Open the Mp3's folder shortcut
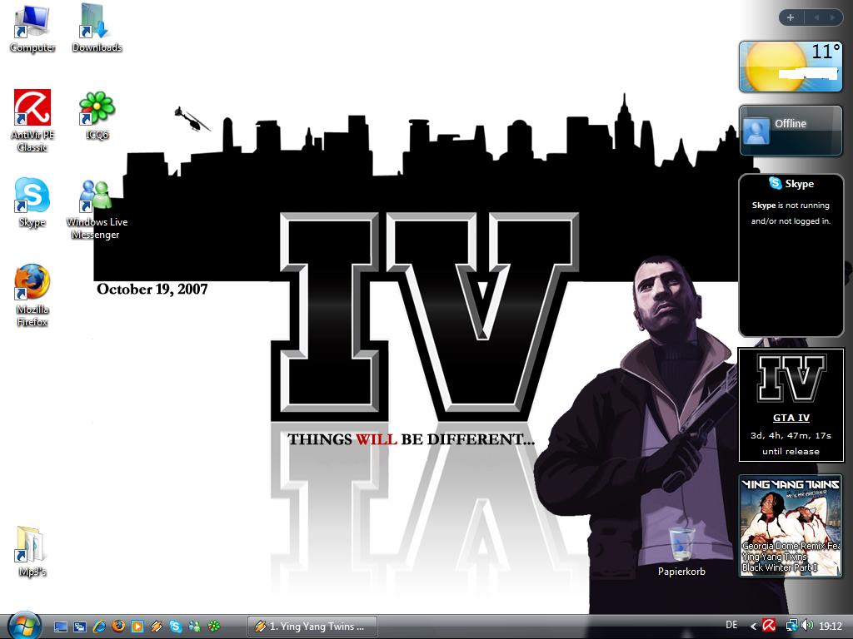The image size is (853, 639). 32,551
